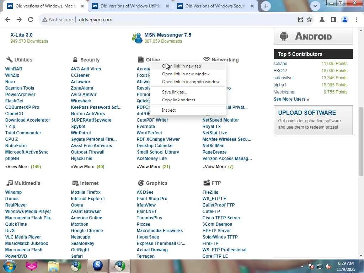Close the Windows Security tab
This screenshot has width=364, height=273.
[x=252, y=6]
